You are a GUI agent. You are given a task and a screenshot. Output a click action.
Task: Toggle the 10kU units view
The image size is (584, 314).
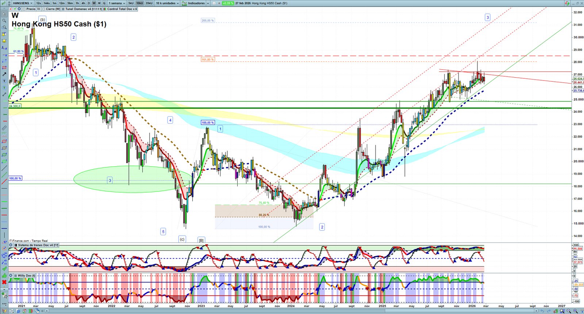coord(139,3)
